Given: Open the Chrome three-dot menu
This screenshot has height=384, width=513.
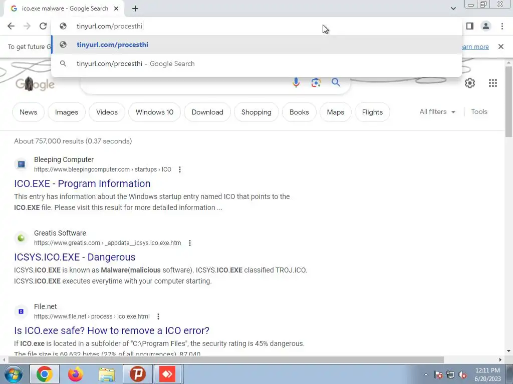Looking at the screenshot, I should click(502, 26).
